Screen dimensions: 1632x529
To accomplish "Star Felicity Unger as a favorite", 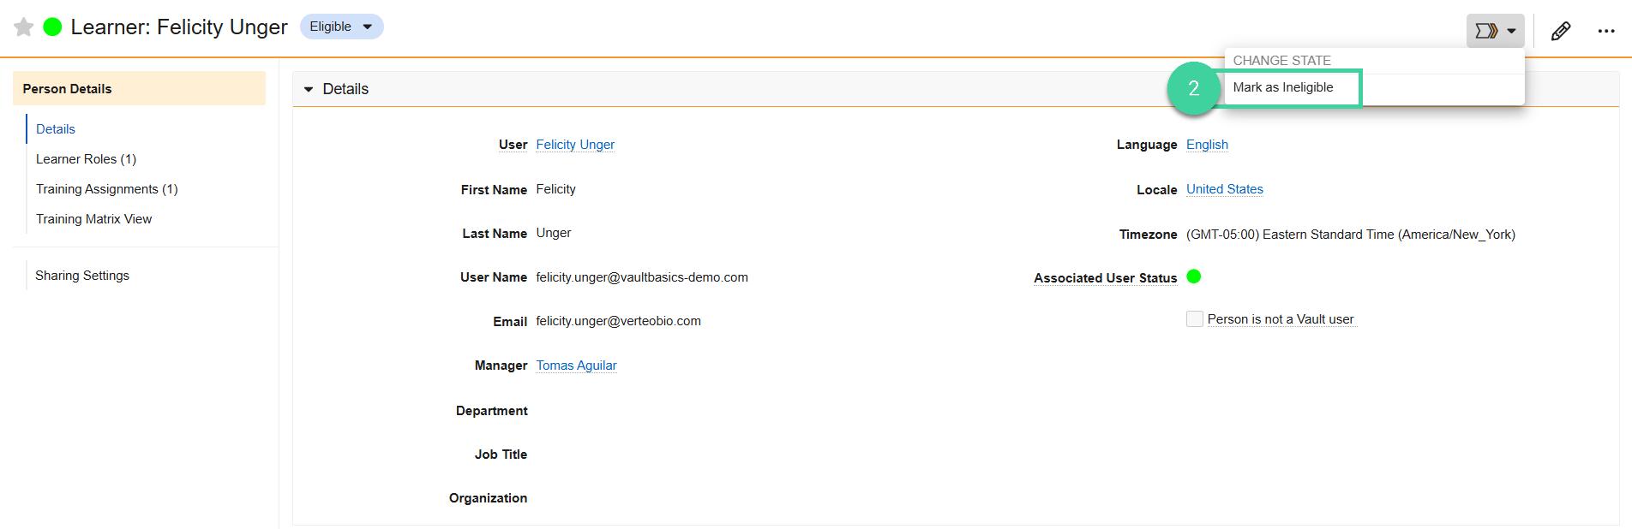I will coord(24,27).
